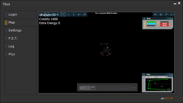Image resolution: width=183 pixels, height=103 pixels.
Task: Click the exclamation mark quest icon
Action: click(x=74, y=14)
